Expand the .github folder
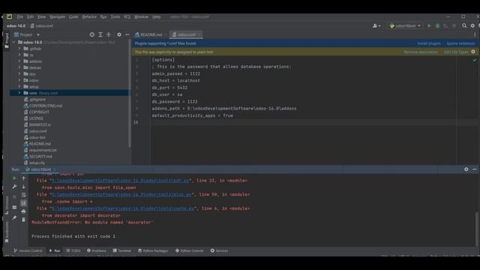Screen dimensions: 480x270 click(19, 48)
